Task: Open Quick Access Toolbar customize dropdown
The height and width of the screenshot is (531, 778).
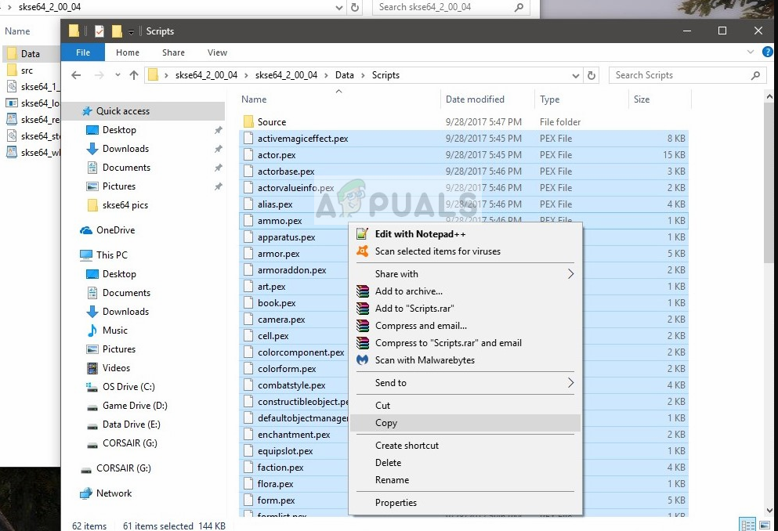Action: [x=131, y=32]
